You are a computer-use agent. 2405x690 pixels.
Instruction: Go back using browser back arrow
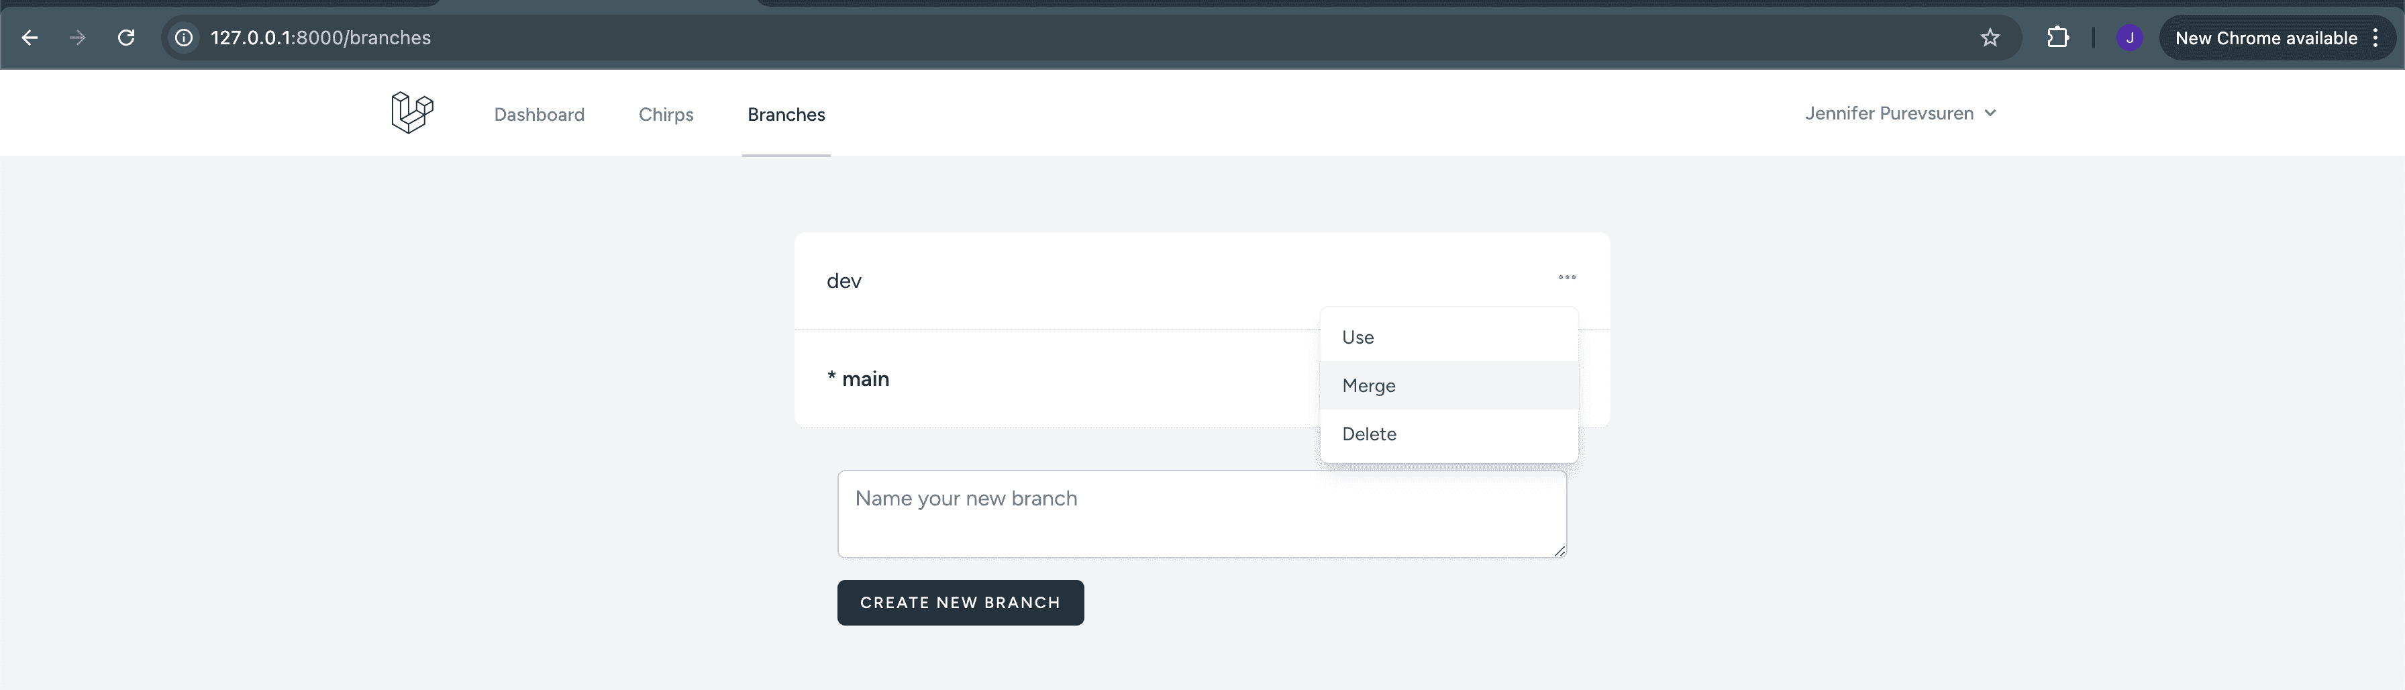click(x=30, y=38)
